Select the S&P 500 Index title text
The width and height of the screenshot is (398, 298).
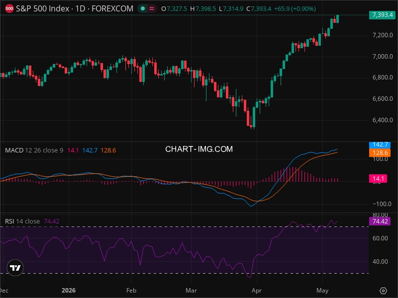point(43,8)
